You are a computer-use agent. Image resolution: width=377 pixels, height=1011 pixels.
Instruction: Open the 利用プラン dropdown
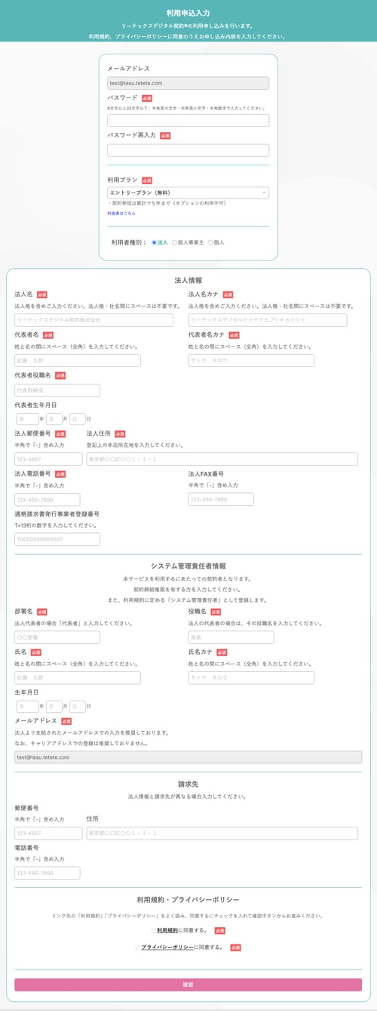188,193
